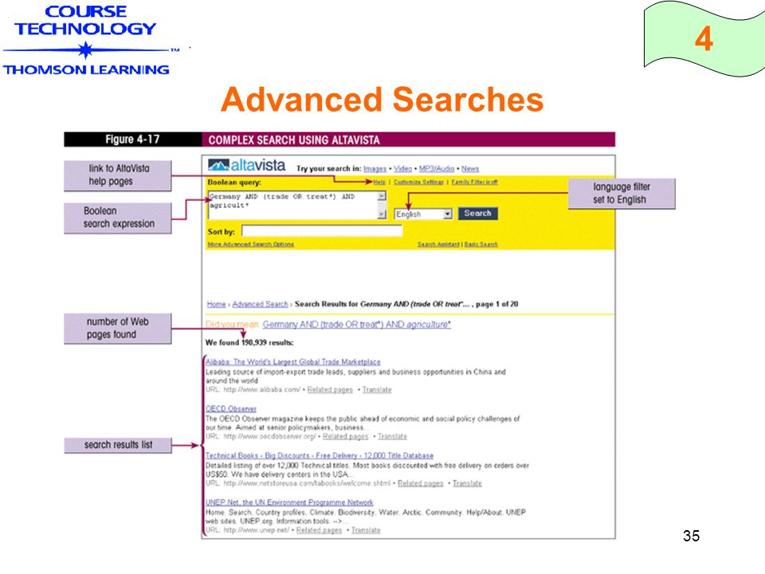Open the Alibaba Global Trade Marketplace result
The height and width of the screenshot is (574, 765).
(x=292, y=362)
